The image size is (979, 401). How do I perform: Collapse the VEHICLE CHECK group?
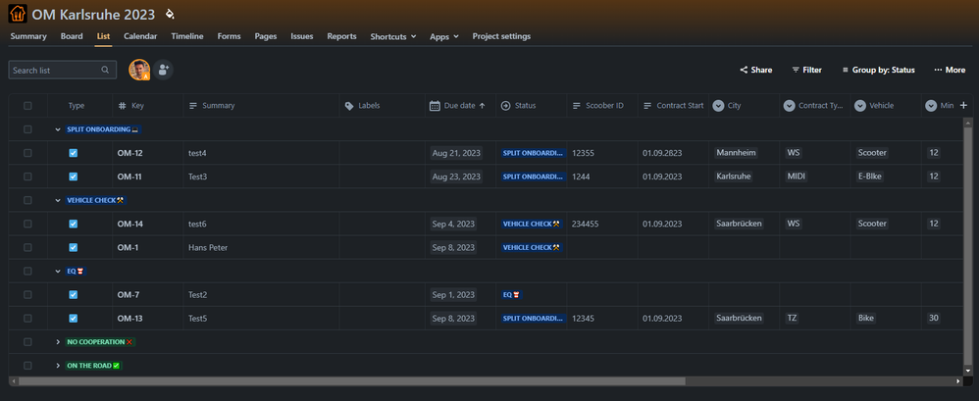(x=58, y=200)
